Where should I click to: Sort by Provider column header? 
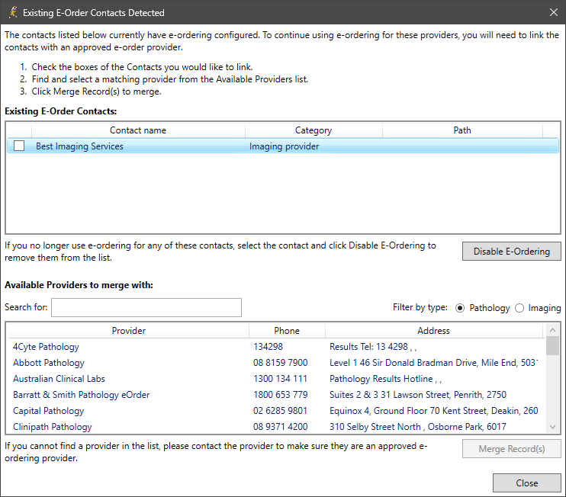click(128, 331)
